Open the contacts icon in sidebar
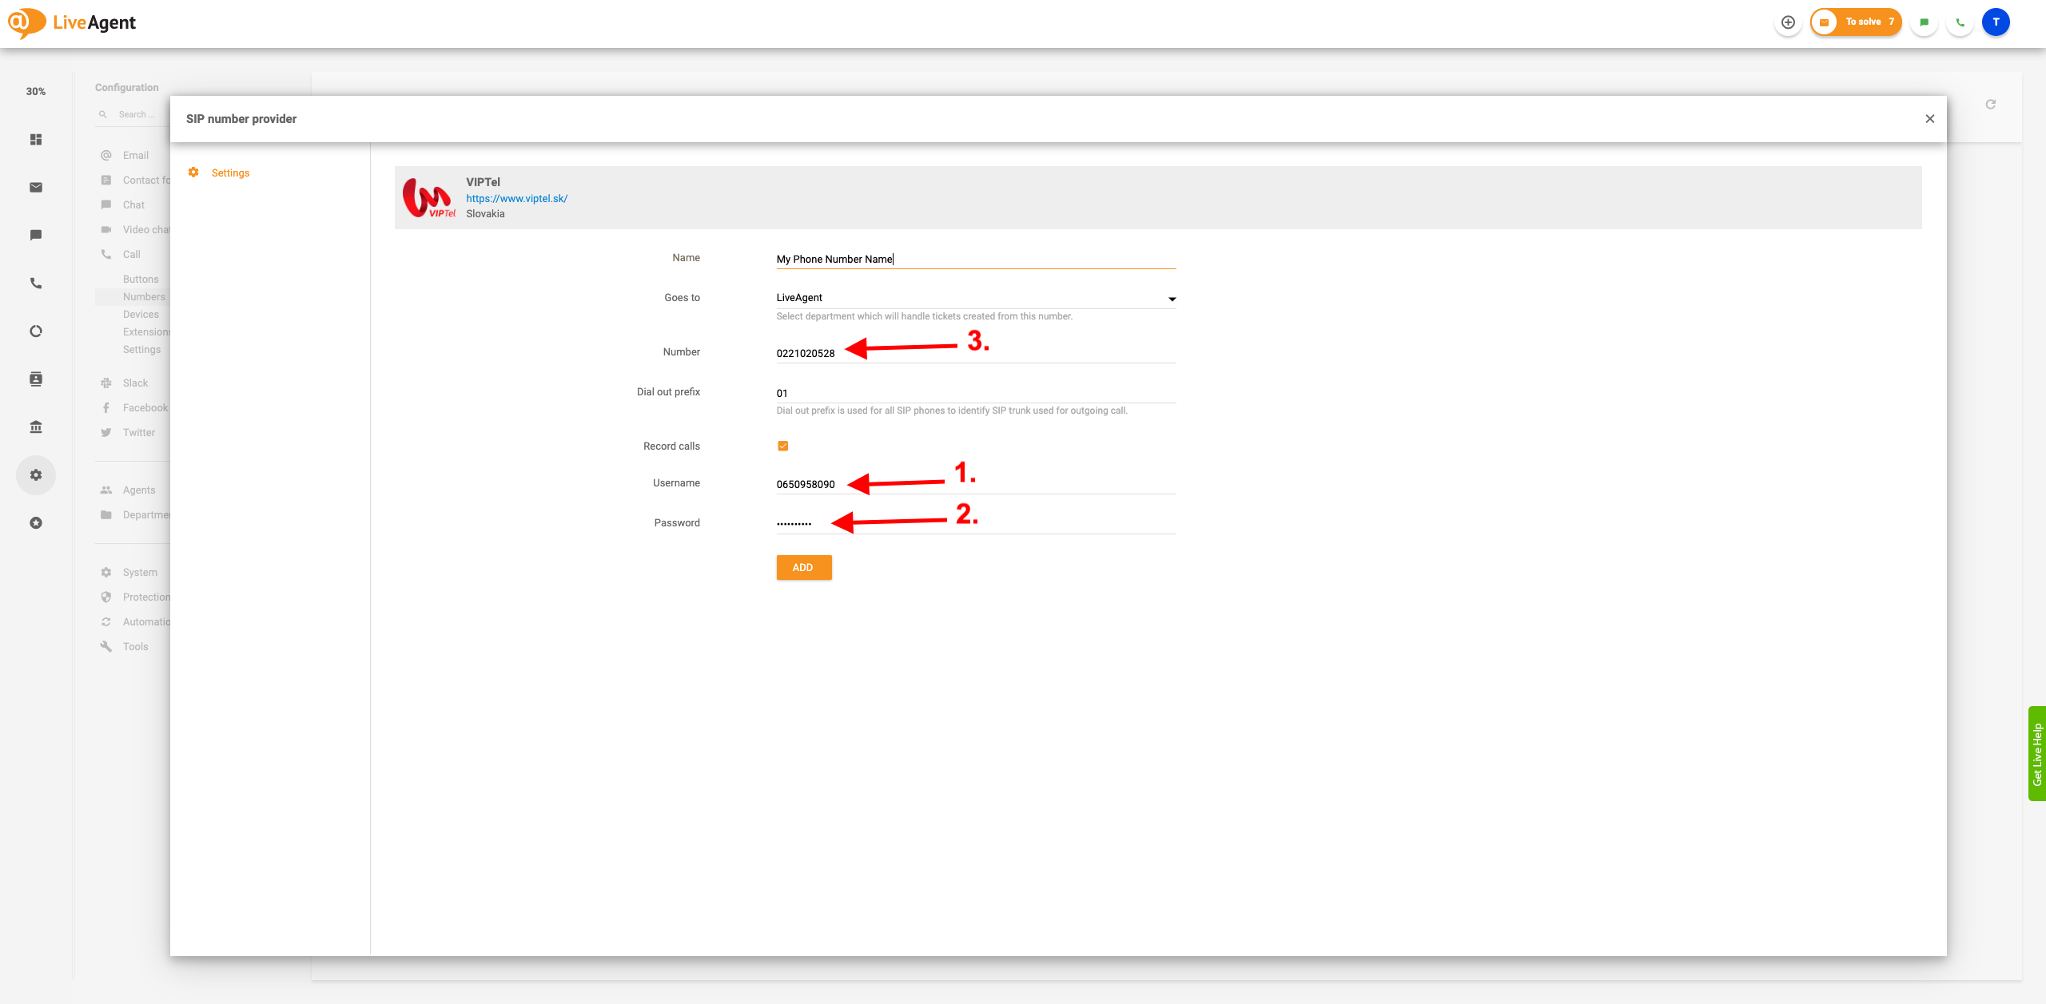The height and width of the screenshot is (1004, 2046). 36,379
